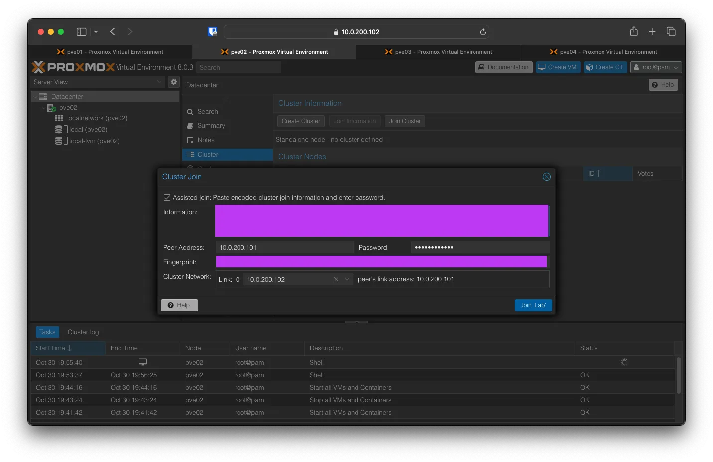Switch to the pve04 browser tab
713x462 pixels.
click(x=603, y=52)
